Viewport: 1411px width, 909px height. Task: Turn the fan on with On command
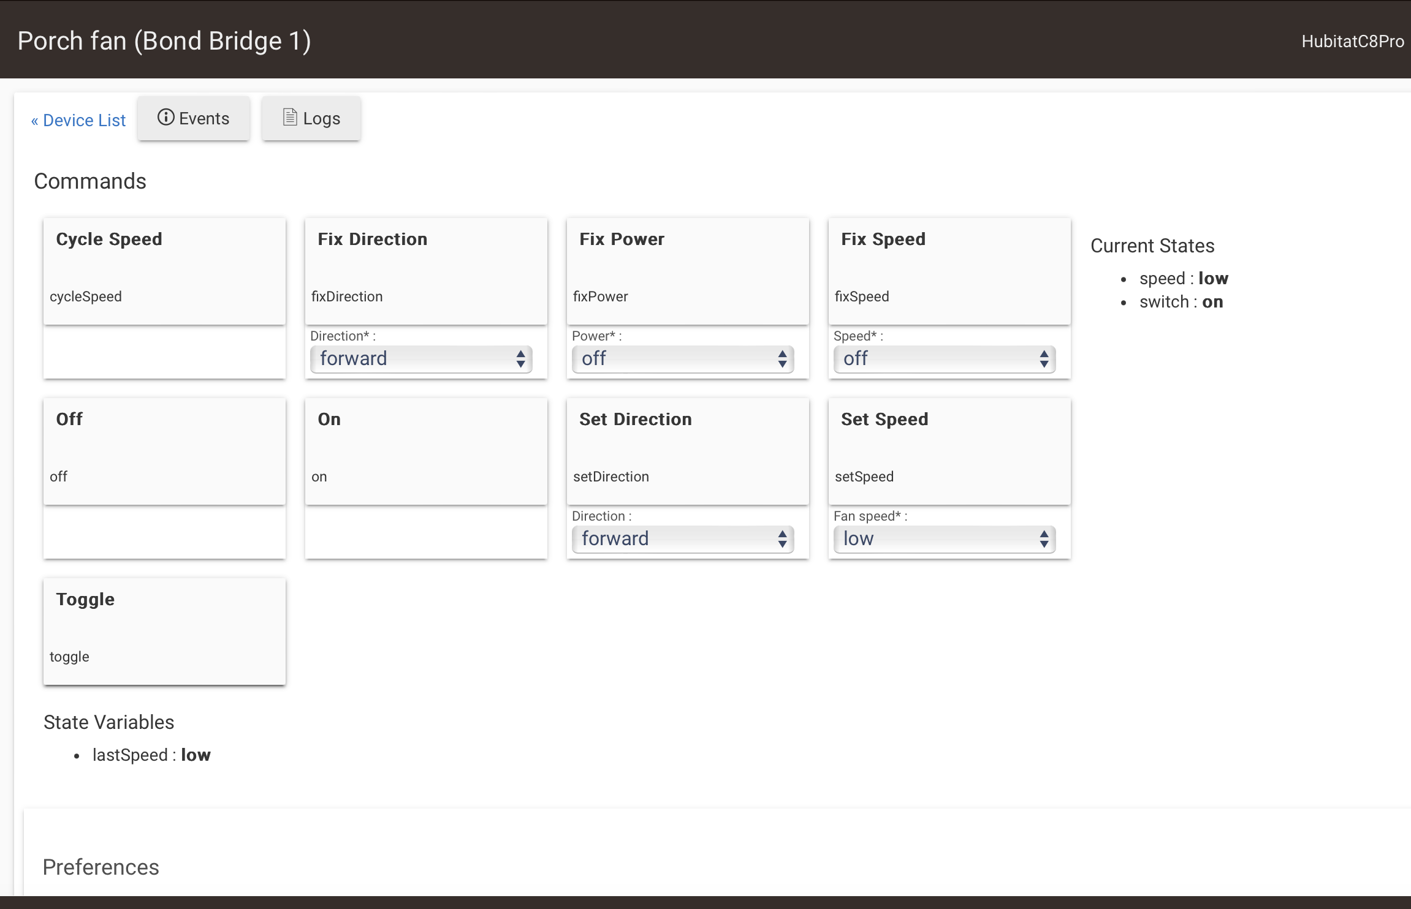point(426,451)
